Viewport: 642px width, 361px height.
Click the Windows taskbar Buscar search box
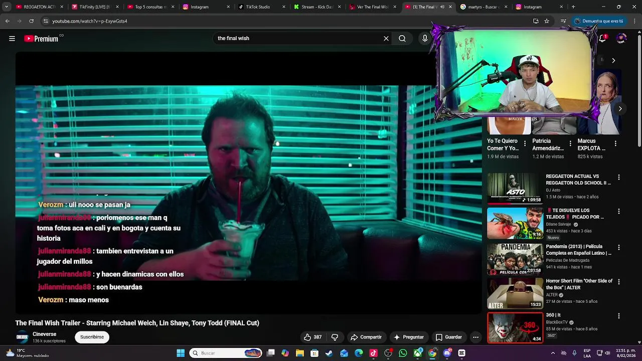click(226, 353)
